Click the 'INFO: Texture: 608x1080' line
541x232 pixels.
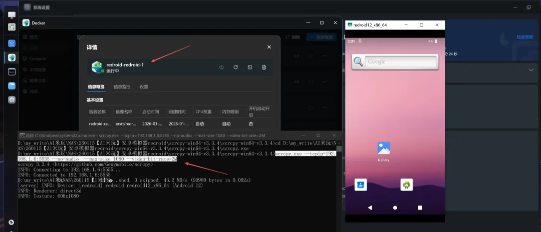pyautogui.click(x=48, y=196)
